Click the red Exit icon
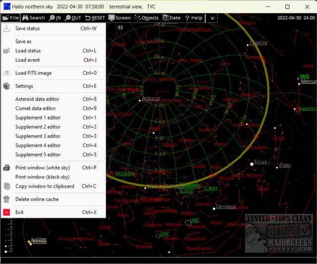This screenshot has width=317, height=264. click(6, 212)
